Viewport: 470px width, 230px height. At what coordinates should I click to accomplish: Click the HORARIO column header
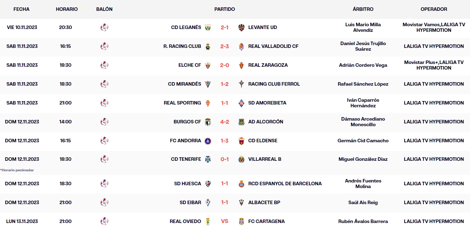point(67,9)
